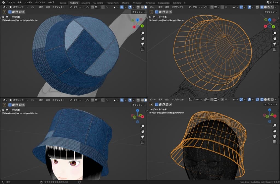Switch perspective/orthographic grid icon in bottom-right viewport
The image size is (280, 184).
tap(275, 142)
